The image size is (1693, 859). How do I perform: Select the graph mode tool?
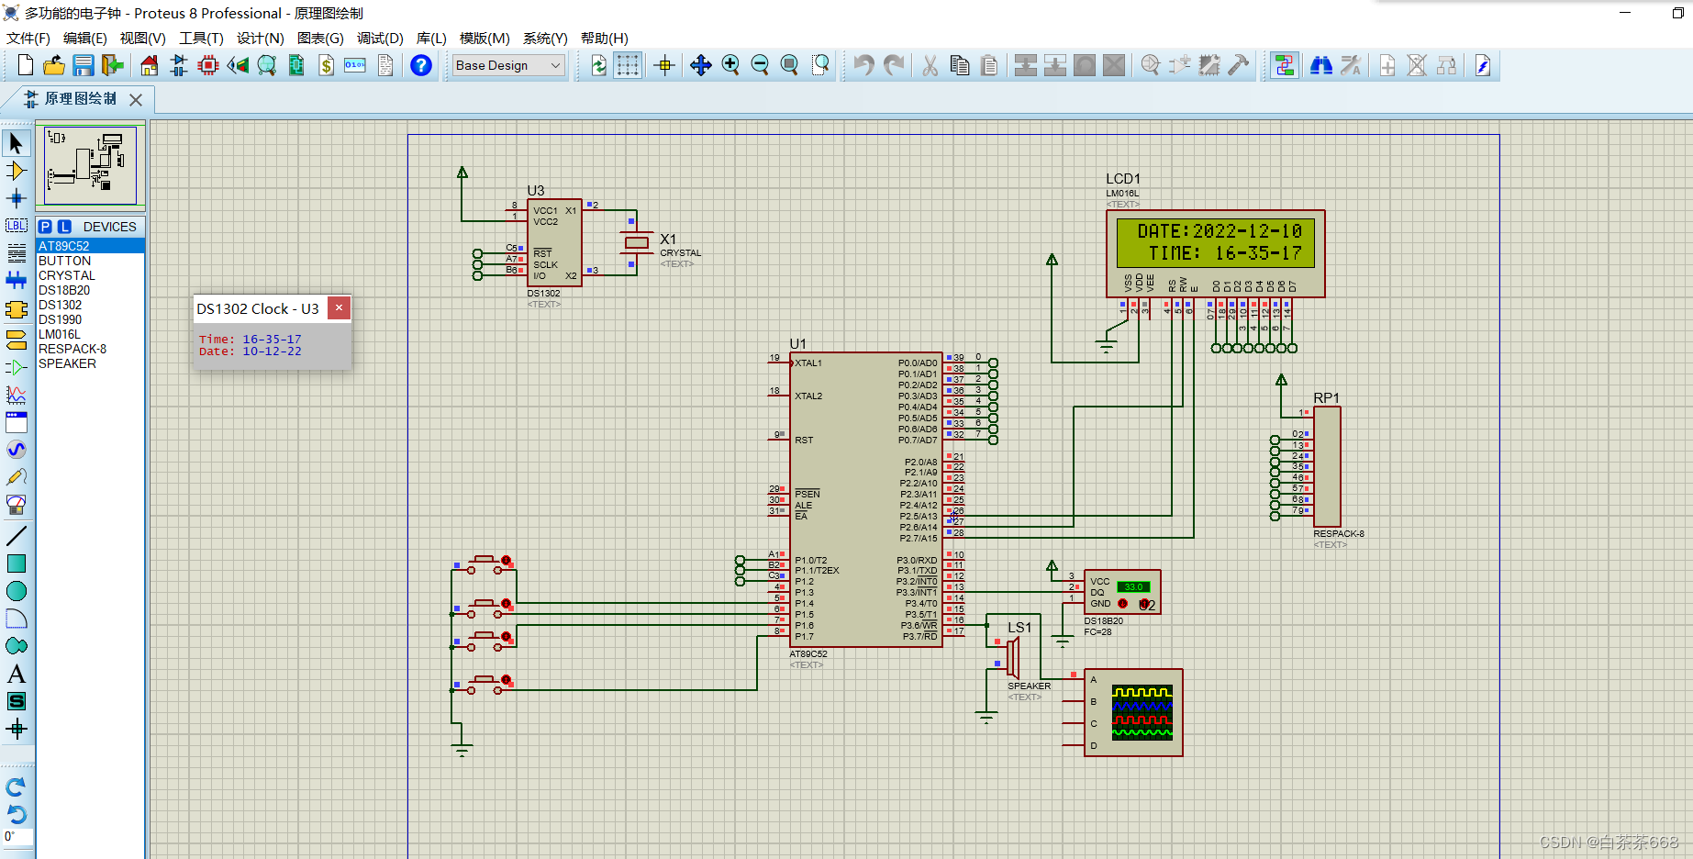(x=16, y=395)
